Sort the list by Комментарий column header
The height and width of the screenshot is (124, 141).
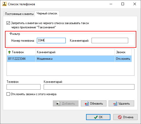(75, 52)
